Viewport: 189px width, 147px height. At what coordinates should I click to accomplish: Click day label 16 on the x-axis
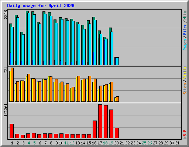[94, 143]
